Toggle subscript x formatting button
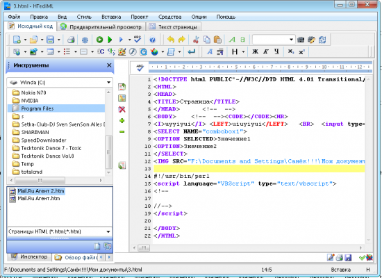The image size is (382, 278). (x=290, y=51)
